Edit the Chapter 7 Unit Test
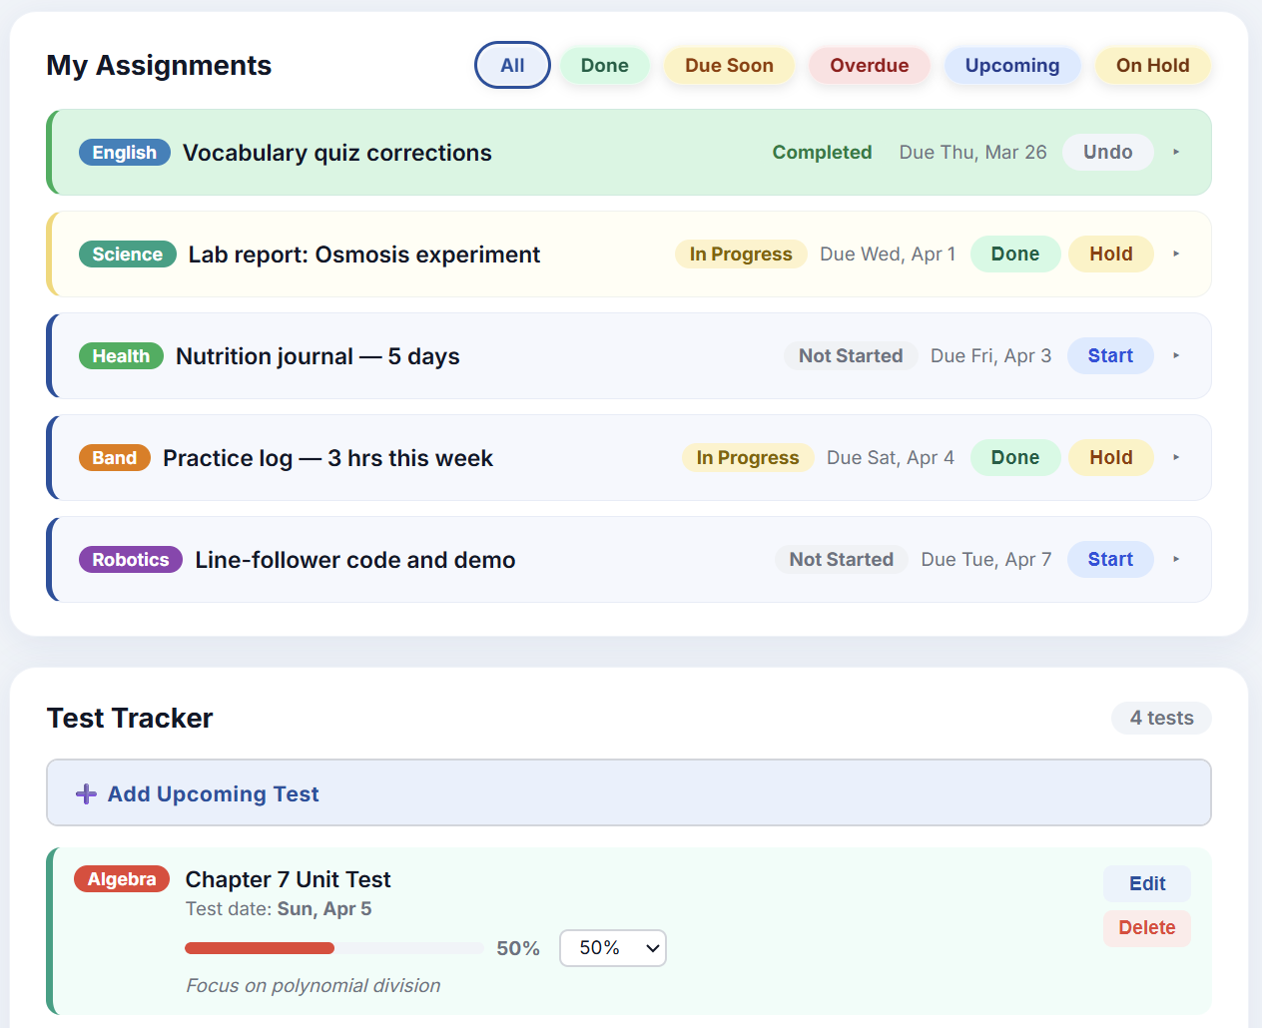This screenshot has width=1262, height=1028. (x=1146, y=883)
